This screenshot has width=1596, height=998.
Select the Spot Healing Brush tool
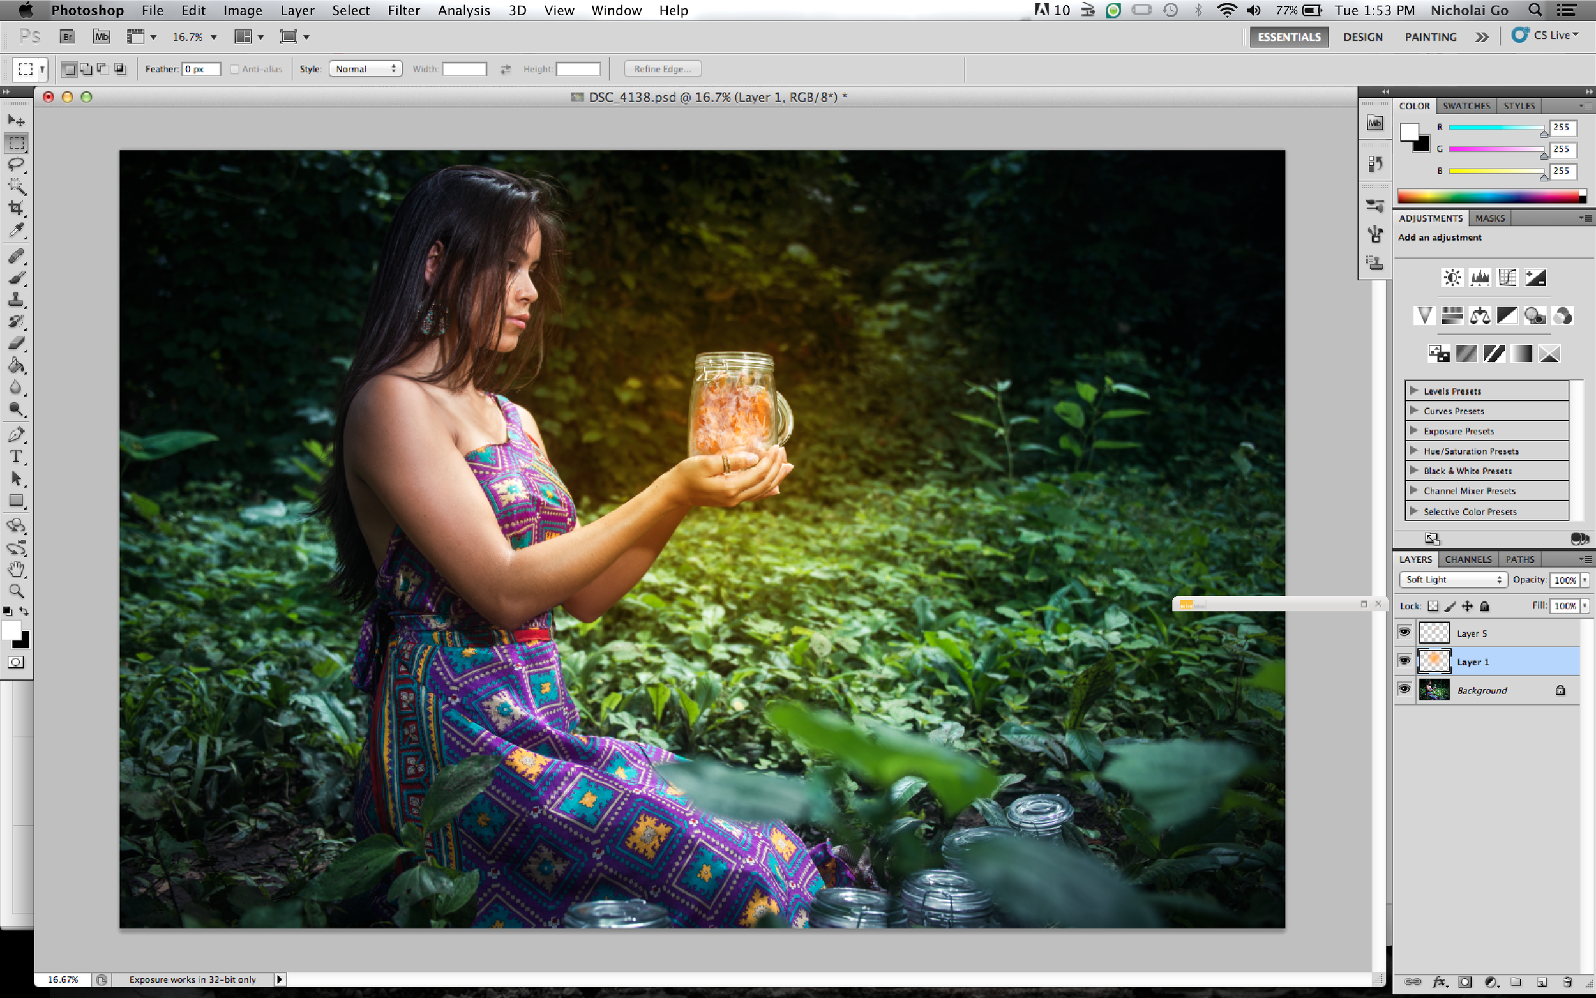tap(17, 256)
